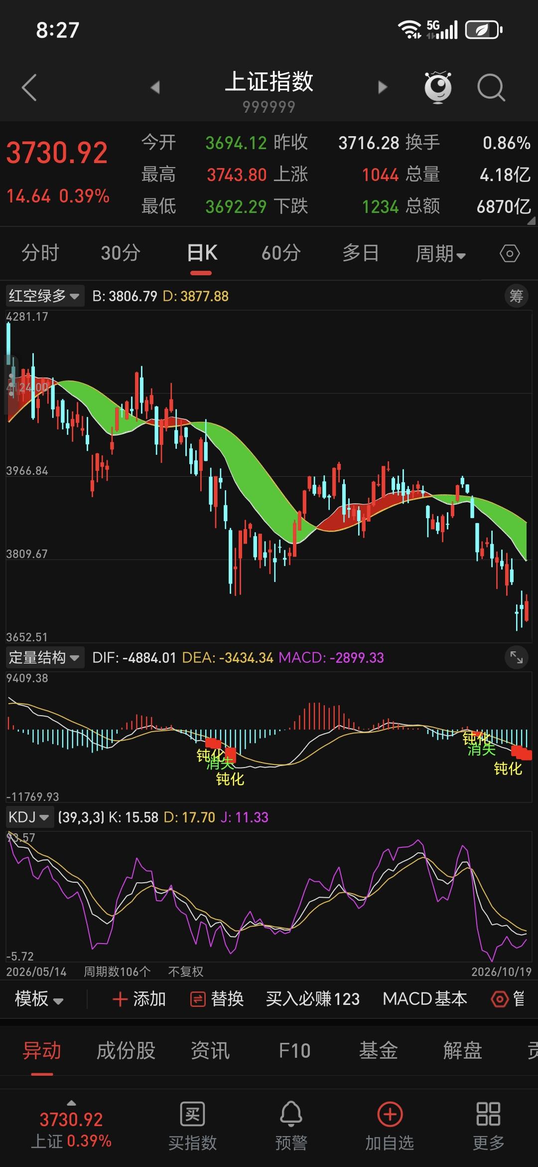Tap the 替换 replace icon
Screen dimensions: 538x1167
(x=198, y=999)
